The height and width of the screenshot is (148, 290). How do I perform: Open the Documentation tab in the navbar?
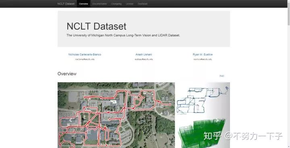[99, 4]
